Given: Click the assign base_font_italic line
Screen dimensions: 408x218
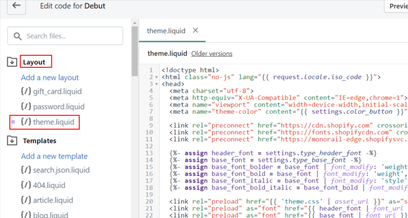Looking at the screenshot, I should [x=288, y=181].
